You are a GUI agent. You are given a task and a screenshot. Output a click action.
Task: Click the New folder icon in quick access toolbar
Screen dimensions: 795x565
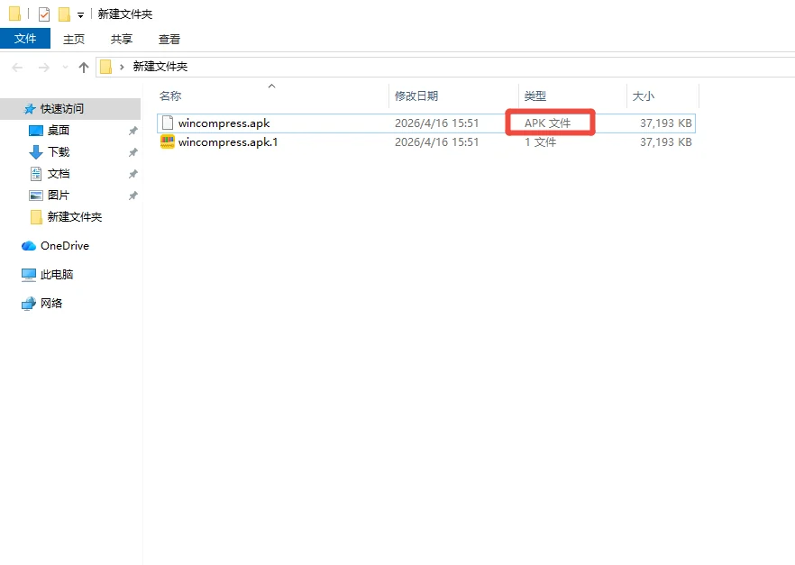64,14
